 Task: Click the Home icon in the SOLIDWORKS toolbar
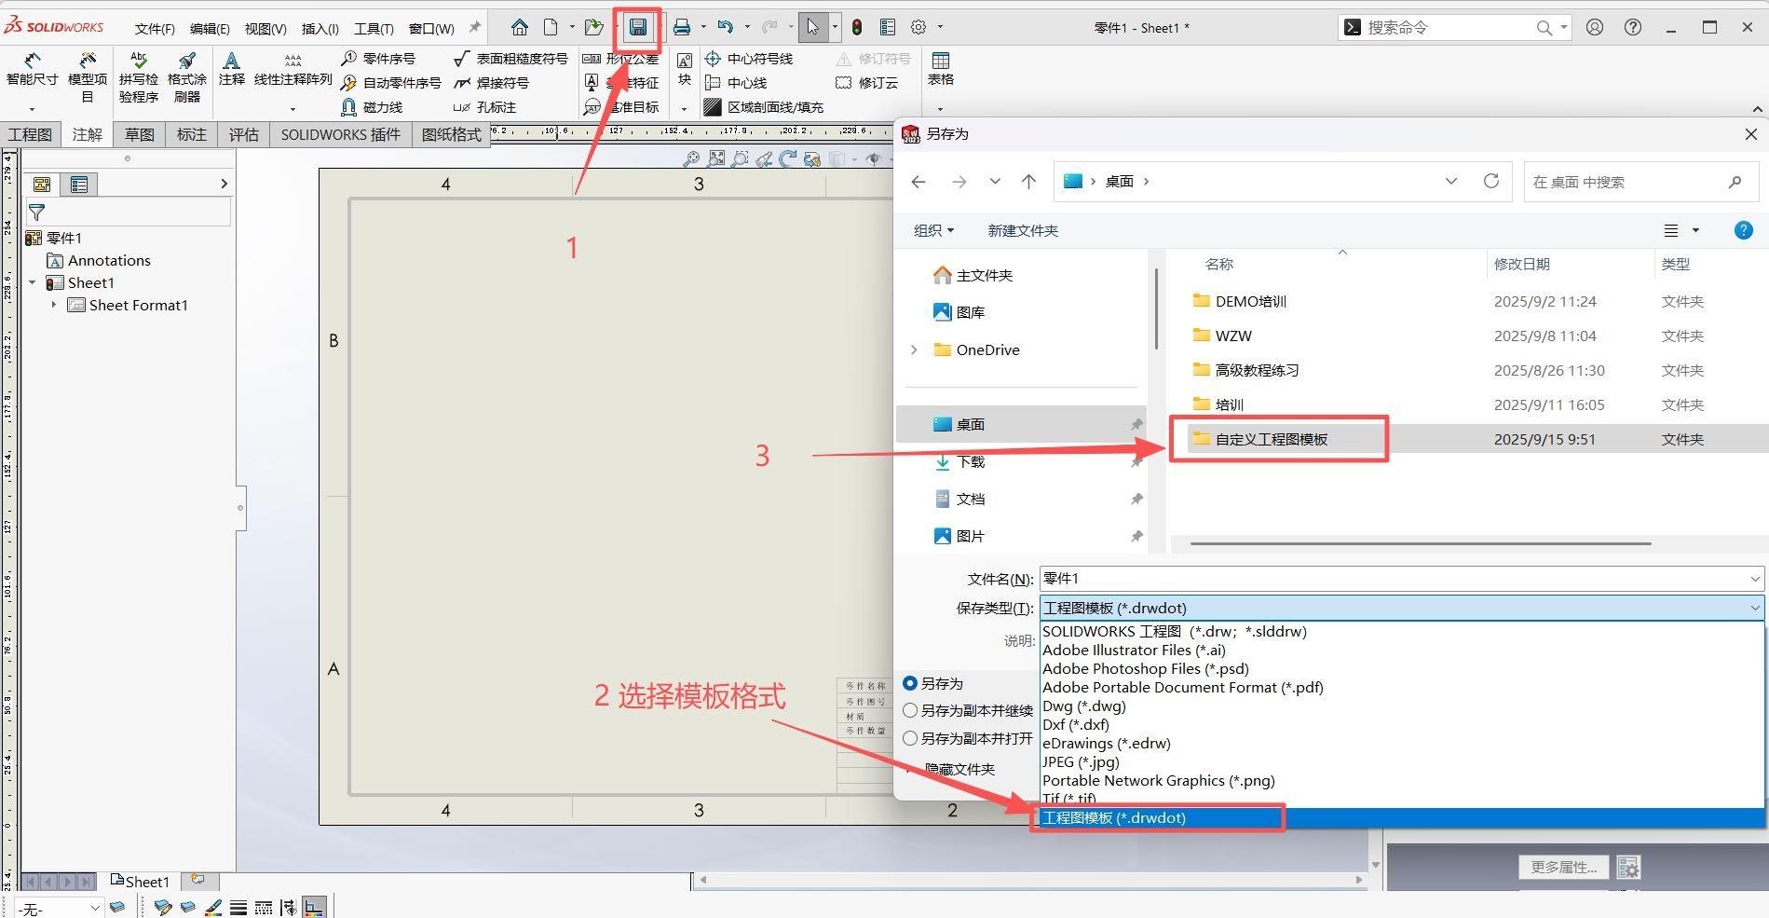coord(520,27)
